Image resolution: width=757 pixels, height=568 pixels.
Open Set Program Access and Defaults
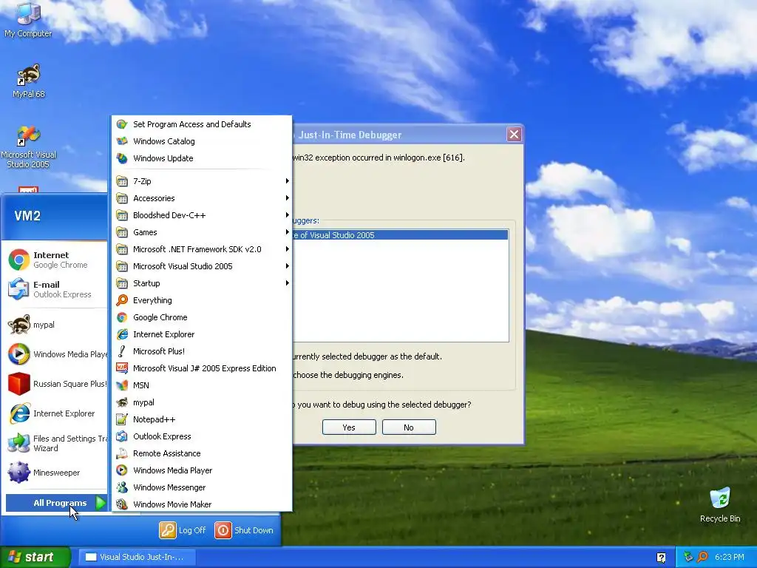tap(202, 124)
